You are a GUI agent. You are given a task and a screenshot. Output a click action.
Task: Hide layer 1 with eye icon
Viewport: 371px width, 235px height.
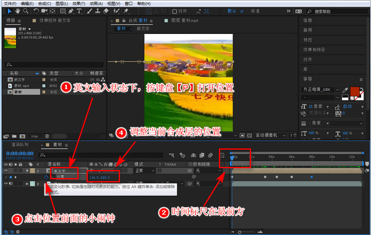(6, 171)
